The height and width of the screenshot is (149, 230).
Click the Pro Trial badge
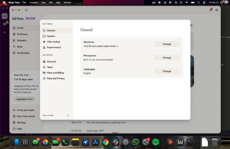[x=31, y=18]
